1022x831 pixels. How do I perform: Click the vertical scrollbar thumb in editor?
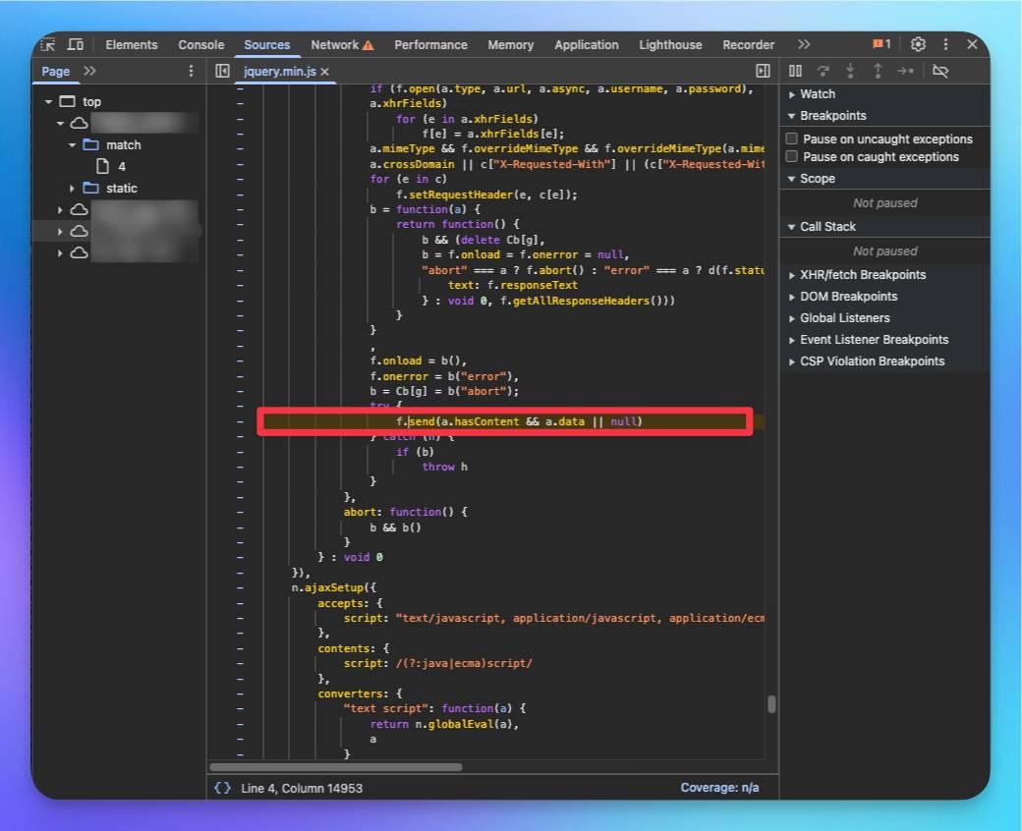point(771,704)
